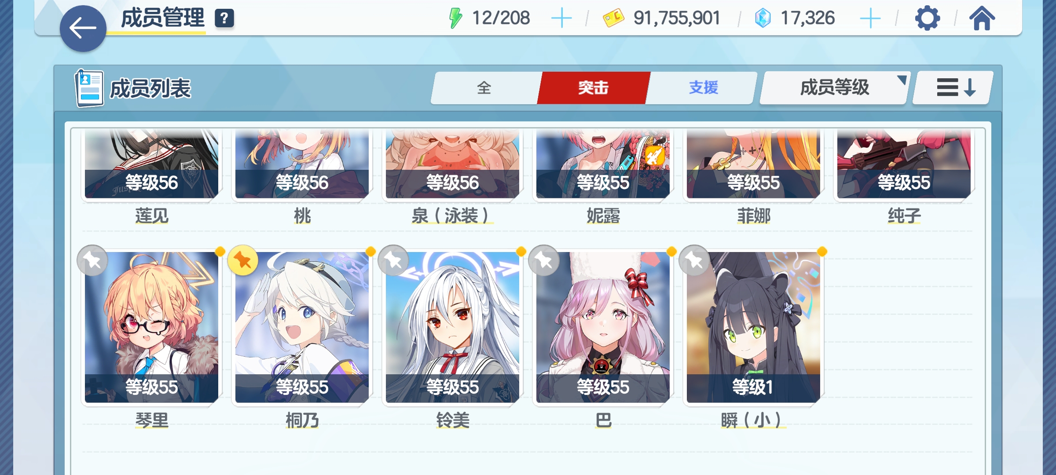
Task: Click the blue gem currency icon
Action: click(x=763, y=18)
